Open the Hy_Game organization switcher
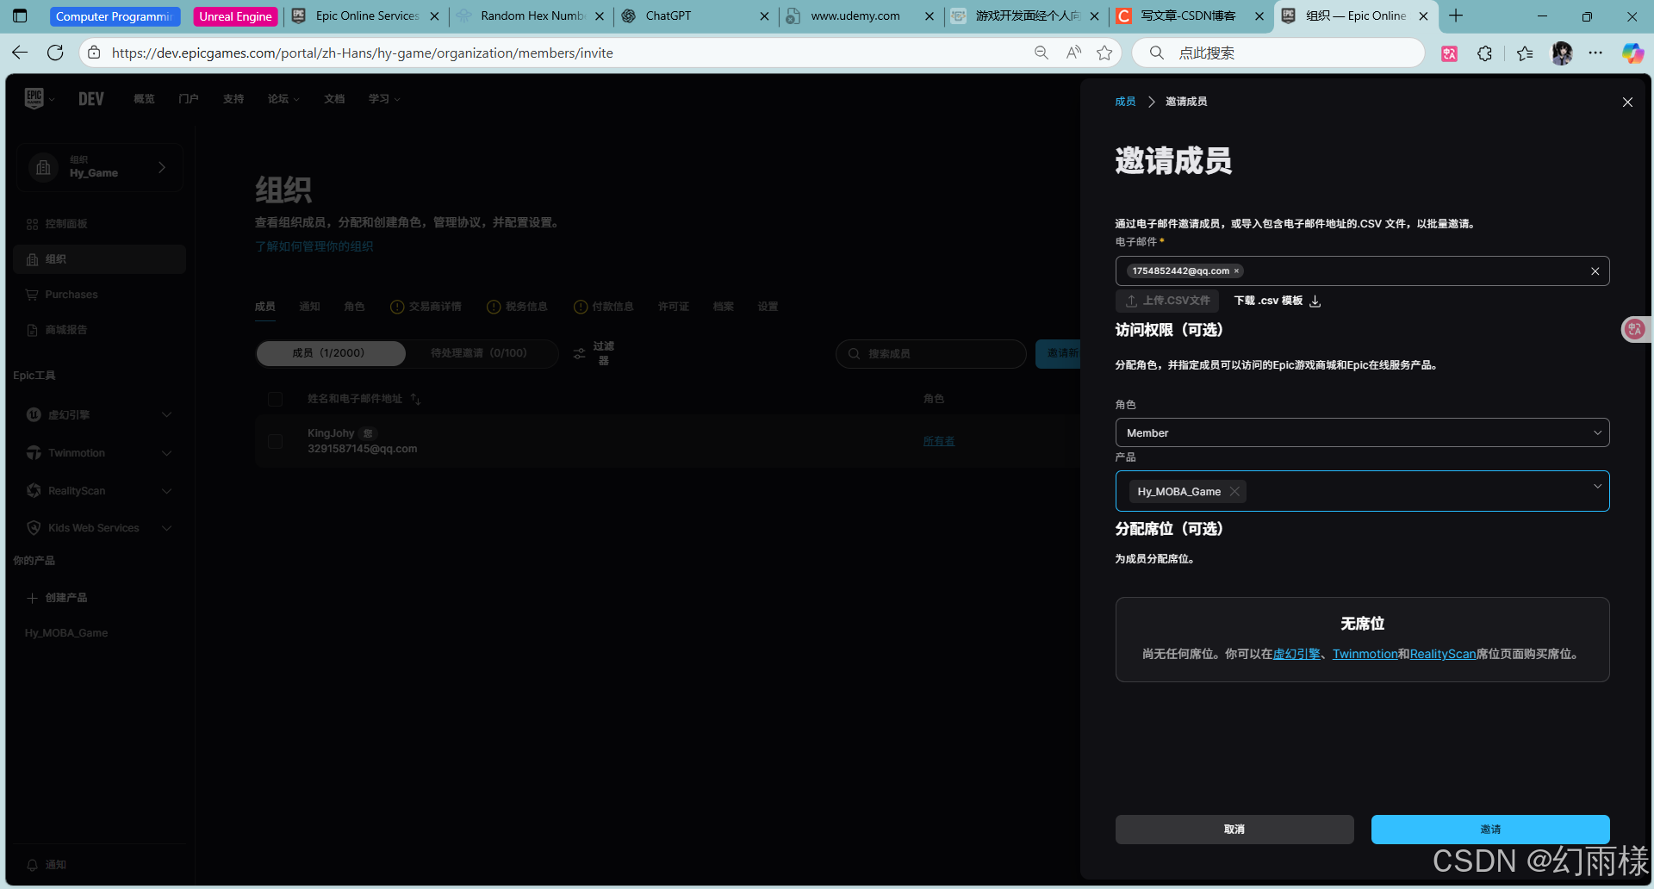 (x=99, y=167)
